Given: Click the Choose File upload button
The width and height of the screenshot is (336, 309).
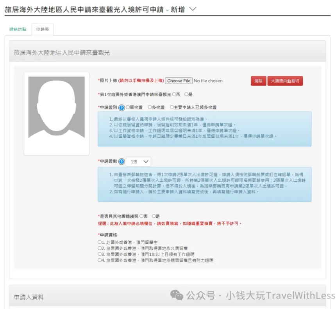Looking at the screenshot, I should (179, 81).
